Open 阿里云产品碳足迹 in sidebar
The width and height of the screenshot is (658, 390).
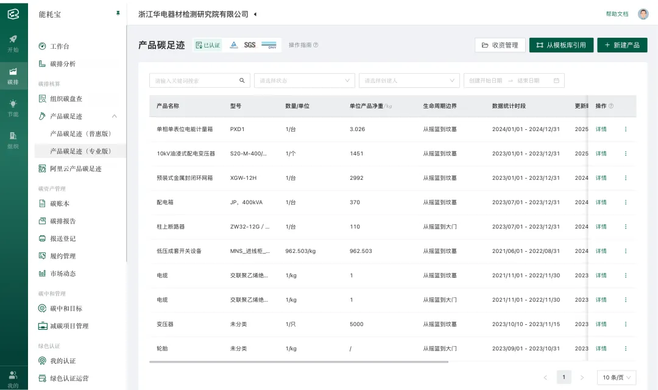point(77,169)
